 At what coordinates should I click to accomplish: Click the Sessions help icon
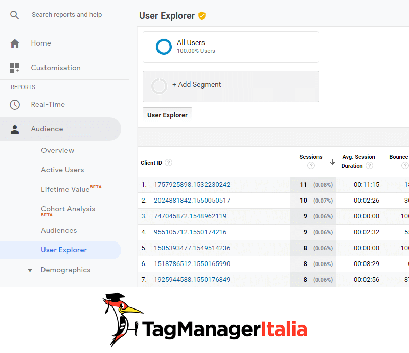(x=311, y=166)
